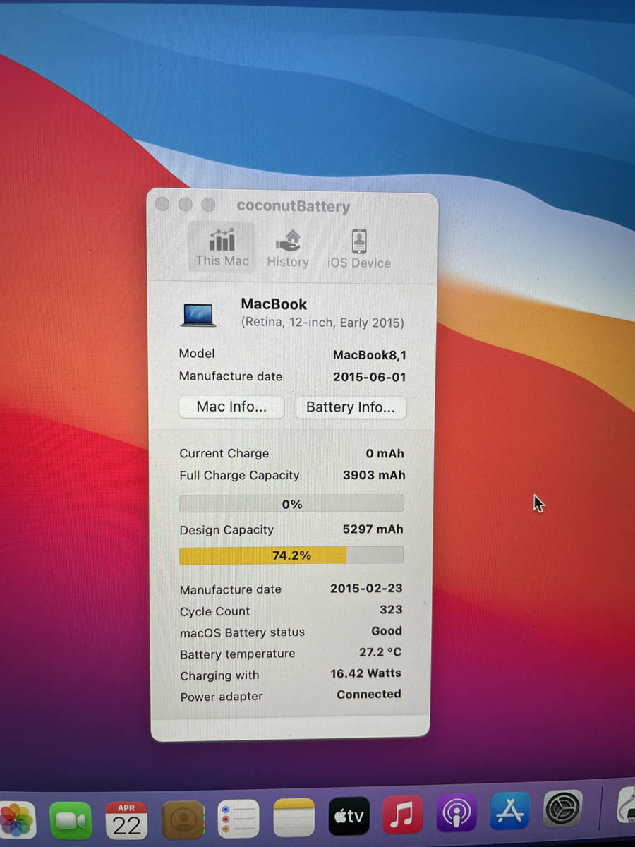The width and height of the screenshot is (635, 847).
Task: Click the Full Charge Capacity label
Action: 239,475
